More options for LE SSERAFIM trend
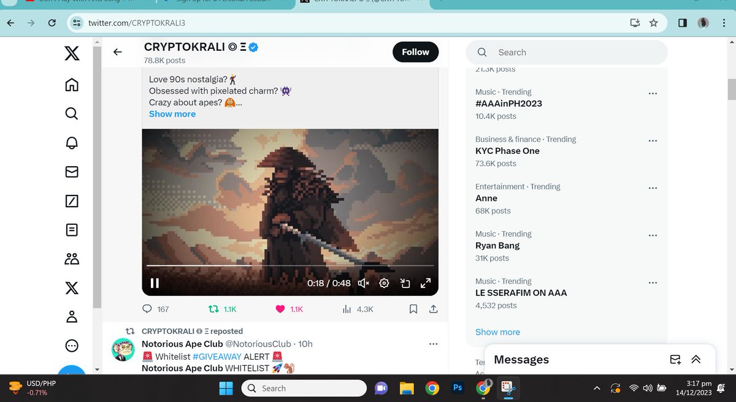Screen dimensions: 736x402 click(653, 283)
